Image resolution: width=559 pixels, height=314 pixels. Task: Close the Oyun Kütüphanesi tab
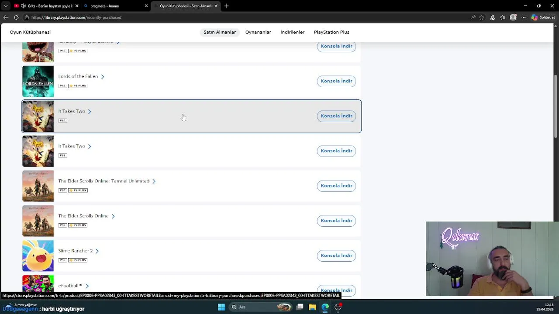click(216, 6)
